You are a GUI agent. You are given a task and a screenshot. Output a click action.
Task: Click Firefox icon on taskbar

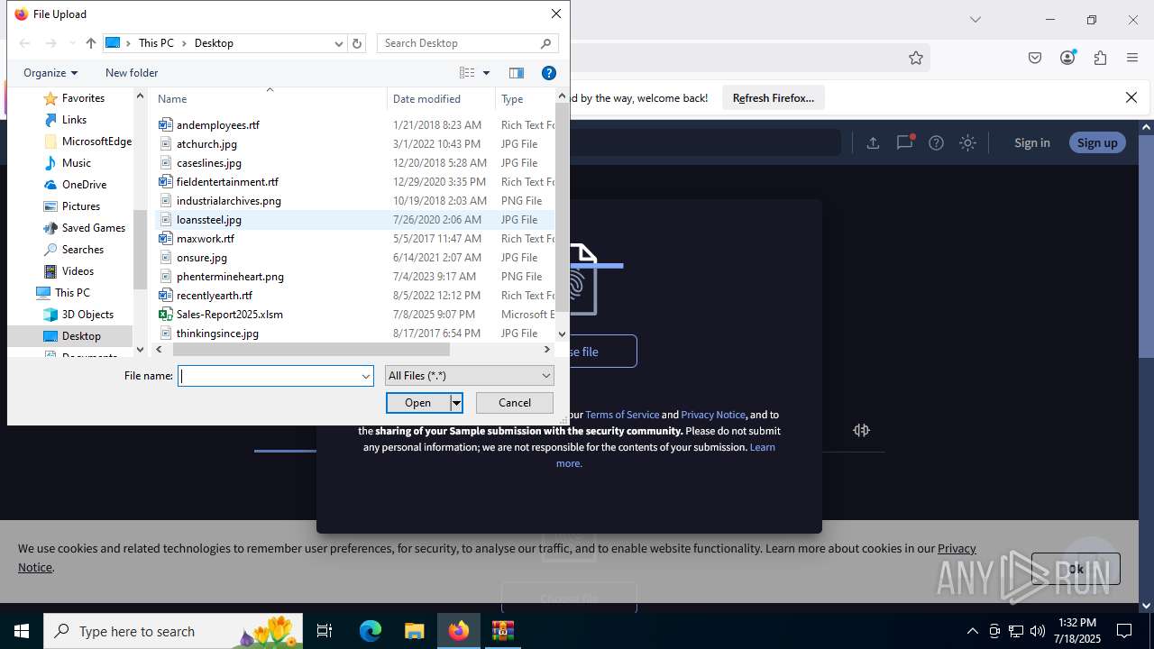tap(459, 631)
